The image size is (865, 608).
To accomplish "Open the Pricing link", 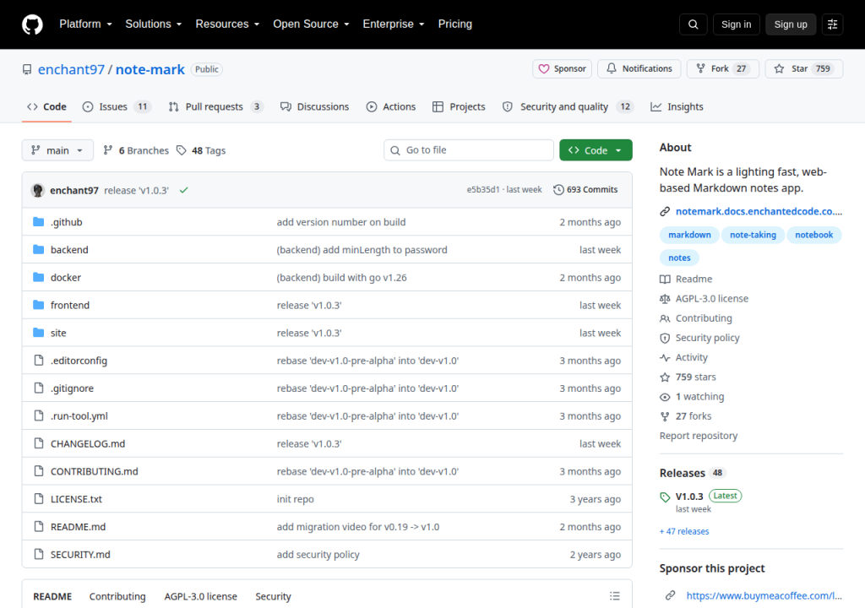I will click(455, 24).
